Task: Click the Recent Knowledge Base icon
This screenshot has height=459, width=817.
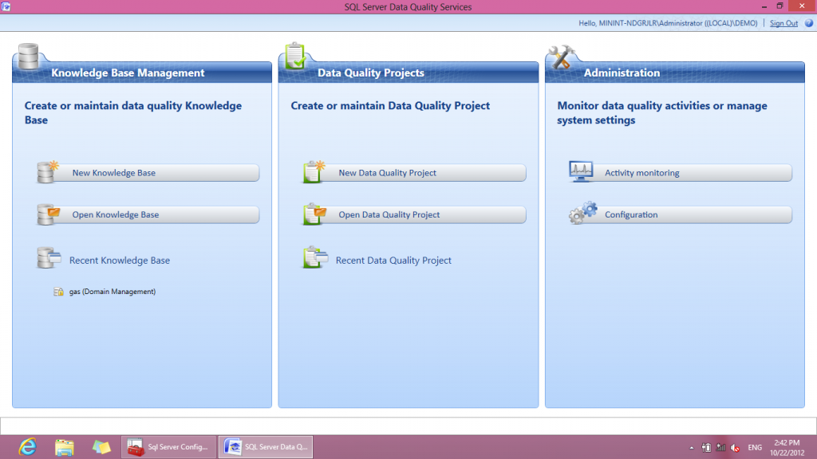Action: [49, 257]
